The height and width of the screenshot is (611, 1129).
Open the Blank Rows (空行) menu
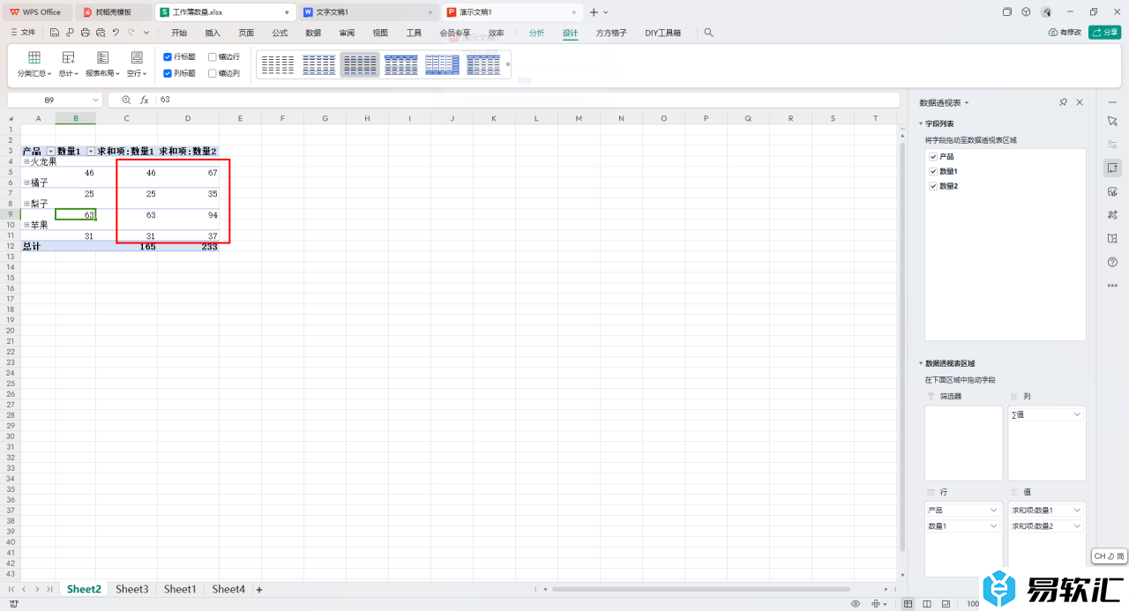coord(137,63)
